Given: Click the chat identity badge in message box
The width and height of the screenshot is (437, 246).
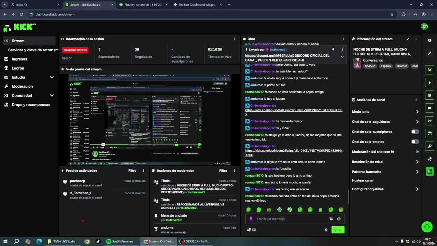Looking at the screenshot, I should coord(251,219).
